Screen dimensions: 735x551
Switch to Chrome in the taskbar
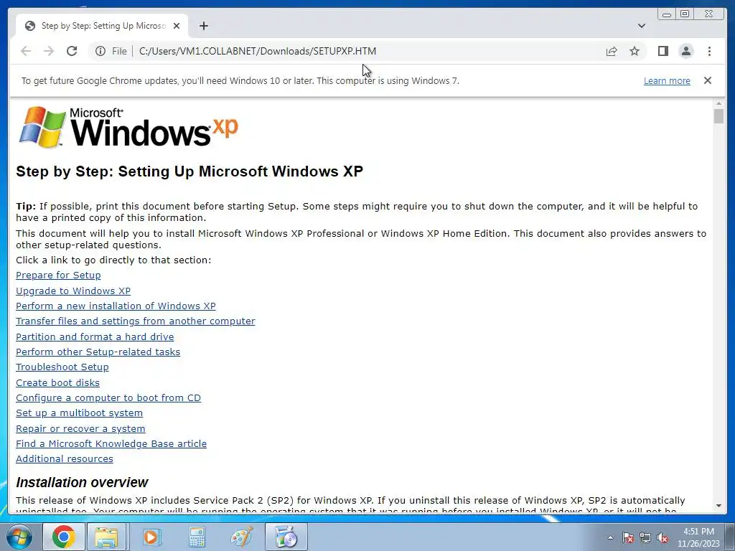(64, 537)
